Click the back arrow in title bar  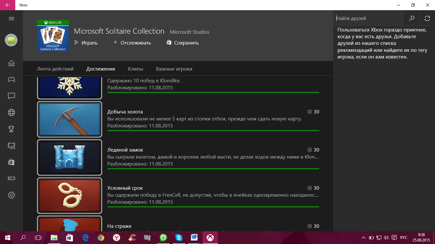7,5
